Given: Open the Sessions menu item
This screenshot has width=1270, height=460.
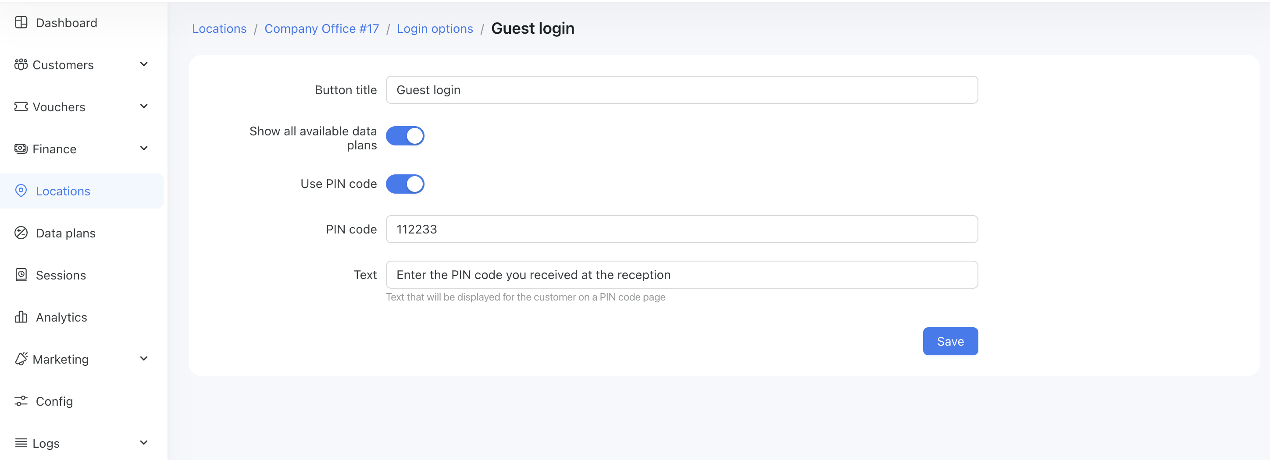Looking at the screenshot, I should point(61,275).
